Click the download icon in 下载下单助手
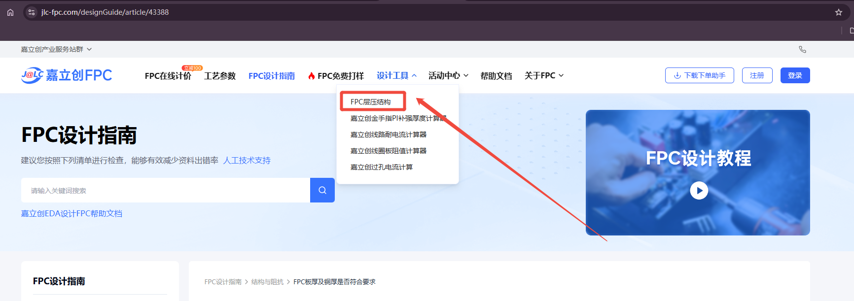This screenshot has height=301, width=854. [677, 75]
